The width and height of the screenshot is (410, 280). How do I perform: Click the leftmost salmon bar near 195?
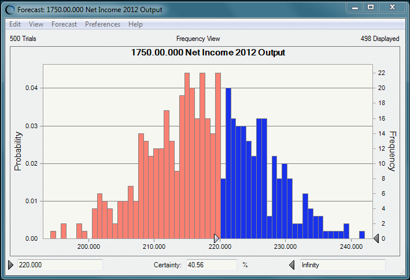[53, 235]
